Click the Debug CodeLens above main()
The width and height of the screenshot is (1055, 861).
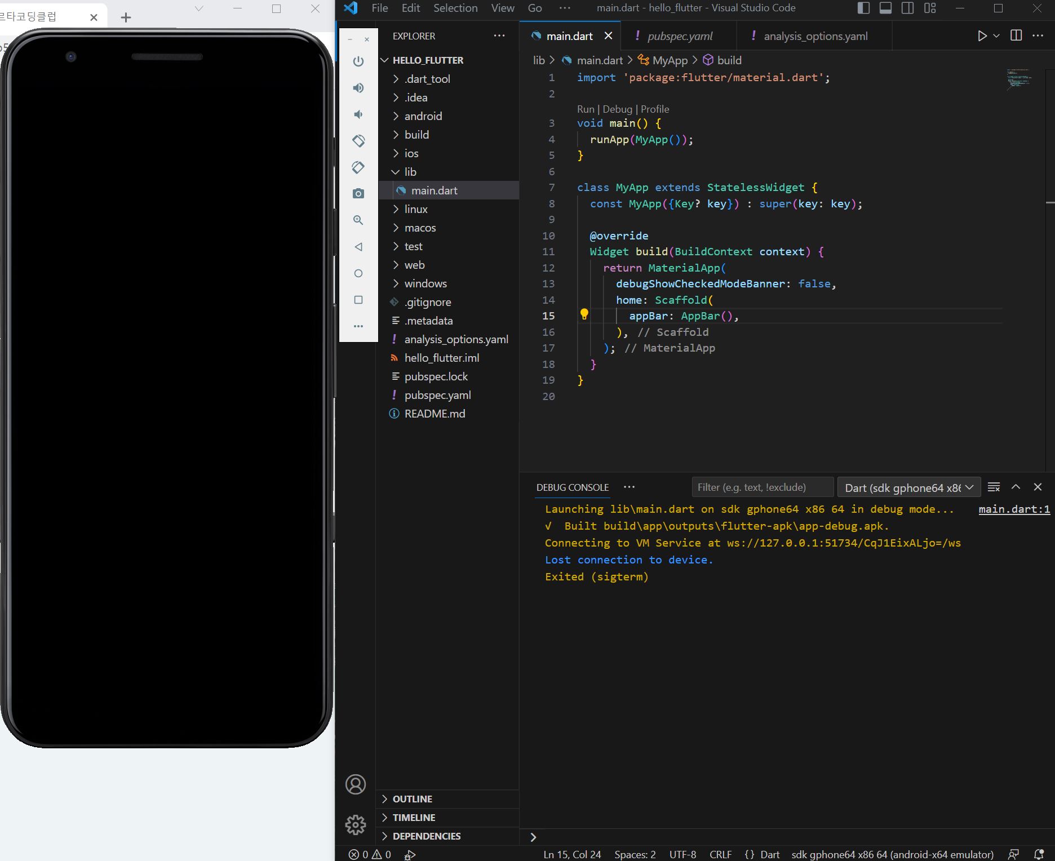pyautogui.click(x=617, y=109)
